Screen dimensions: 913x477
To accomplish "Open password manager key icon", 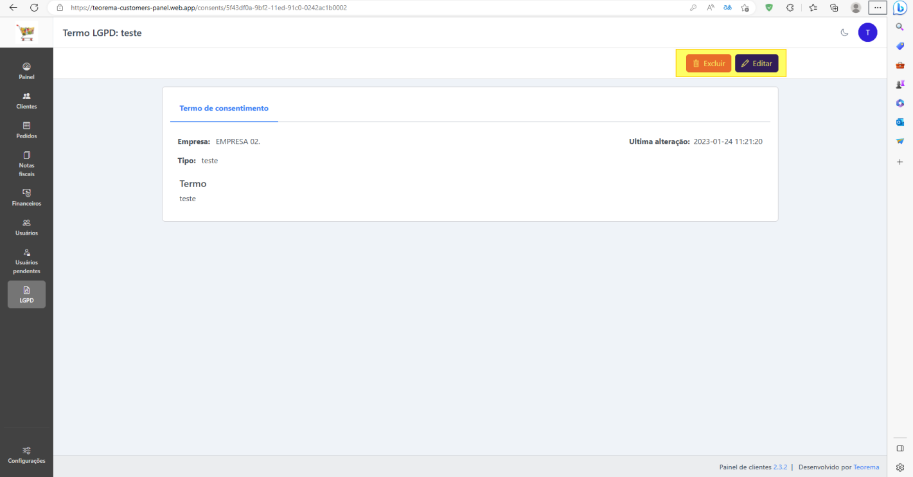I will pyautogui.click(x=693, y=8).
